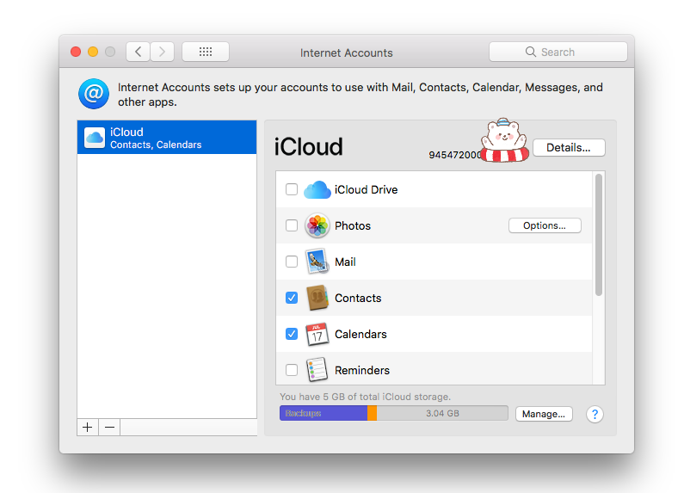Click iCloud account icon in sidebar
The image size is (684, 493).
pyautogui.click(x=95, y=138)
